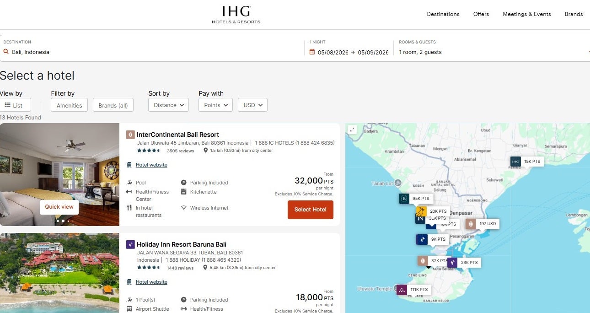
Task: Click the 18,000 PTS price text
Action: 315,297
